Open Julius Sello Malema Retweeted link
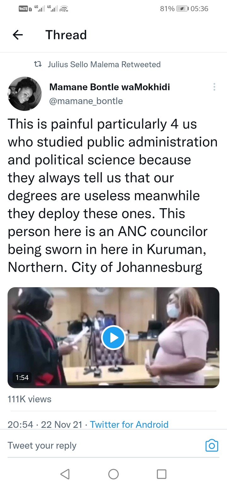Screen dimensions: 227x487 104,64
